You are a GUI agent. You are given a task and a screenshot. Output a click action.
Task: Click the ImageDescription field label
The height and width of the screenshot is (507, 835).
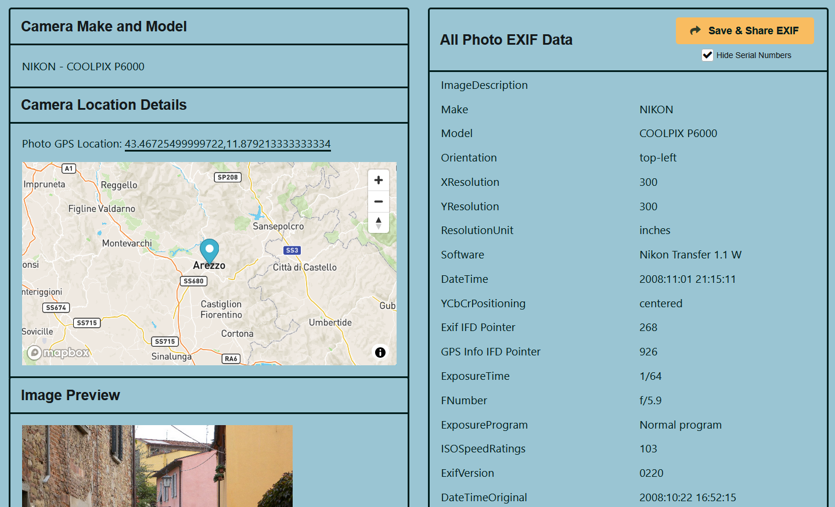pyautogui.click(x=484, y=85)
